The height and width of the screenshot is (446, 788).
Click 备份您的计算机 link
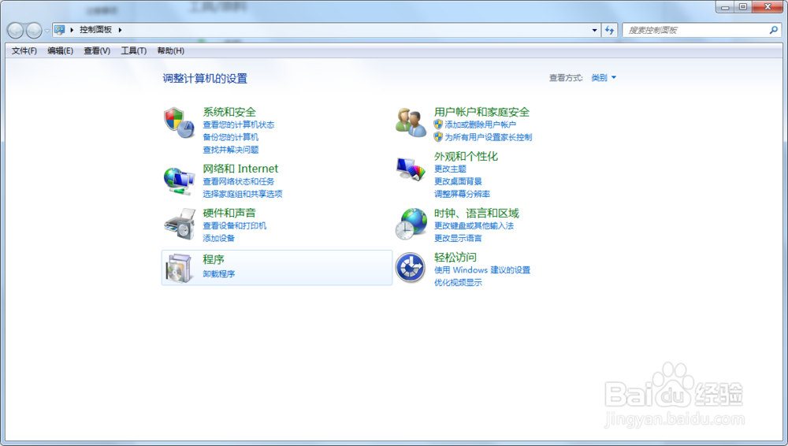(231, 137)
